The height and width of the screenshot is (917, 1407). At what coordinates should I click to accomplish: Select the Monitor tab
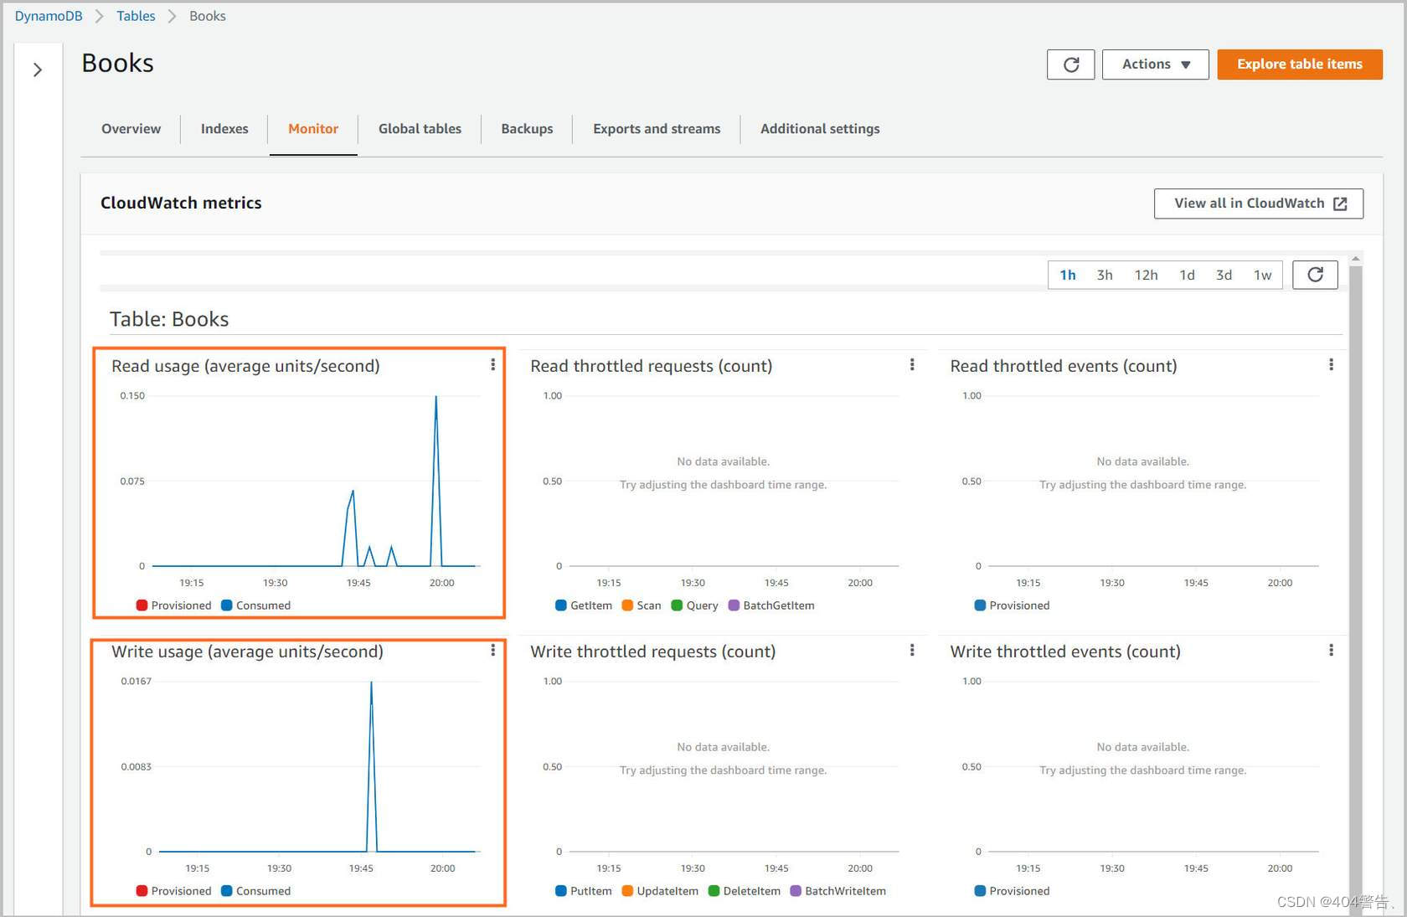click(x=313, y=129)
